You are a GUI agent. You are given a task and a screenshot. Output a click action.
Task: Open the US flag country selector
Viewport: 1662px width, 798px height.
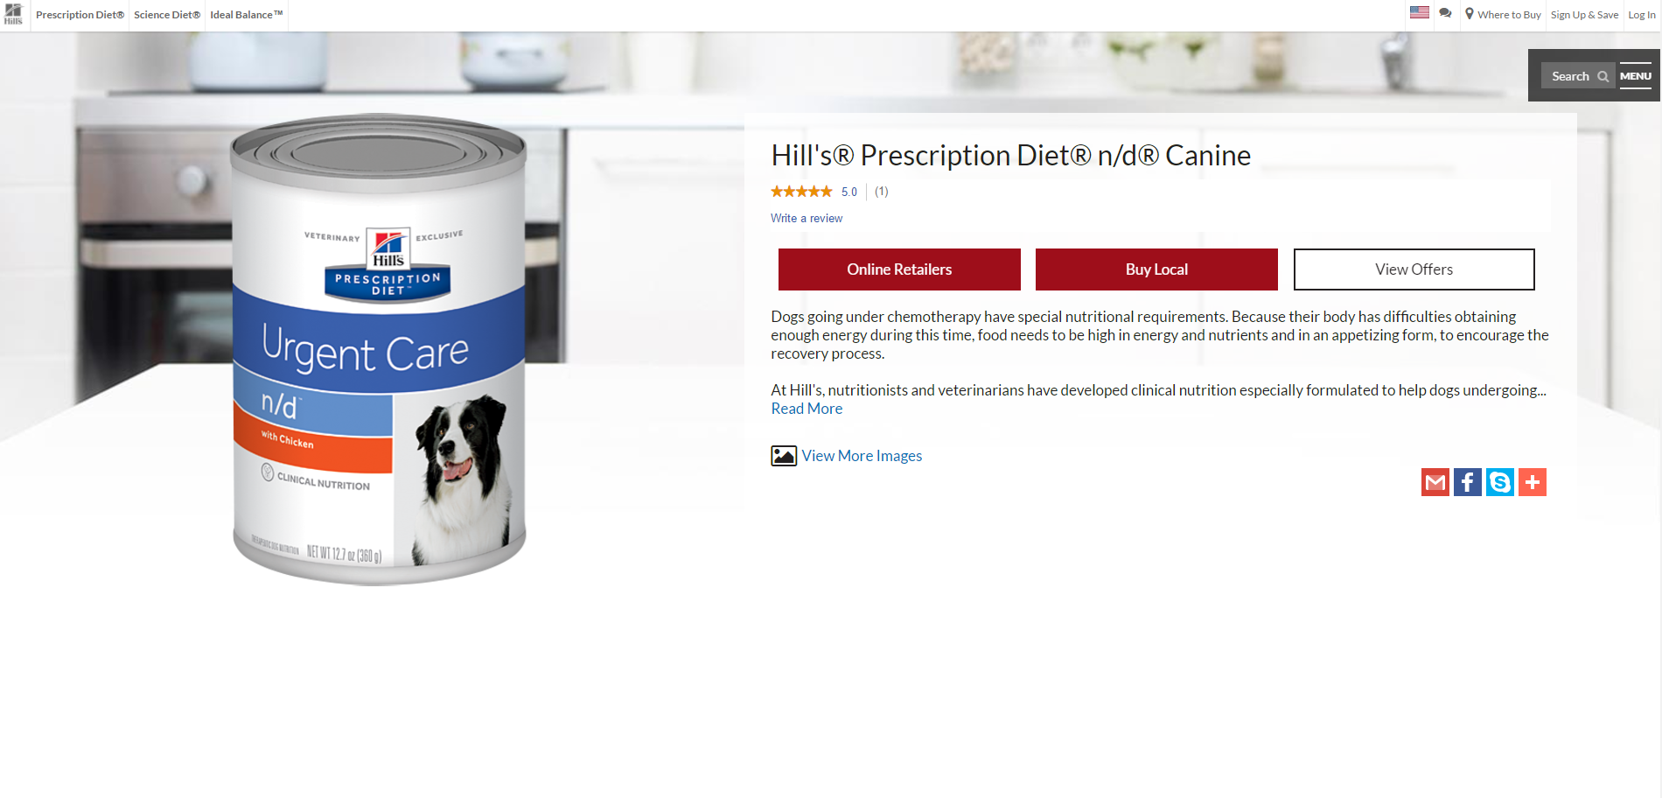tap(1420, 12)
